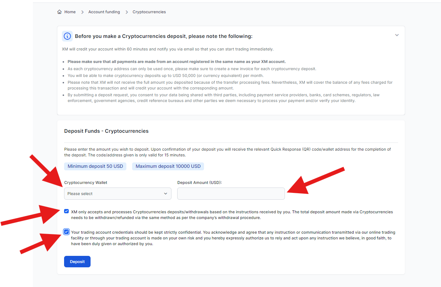Focus the Deposit Amount (USD) field
This screenshot has width=441, height=287.
[231, 194]
